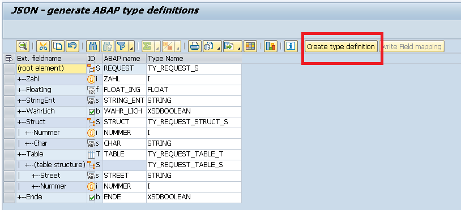Click the Ext. fieldname column header

[x=51, y=58]
